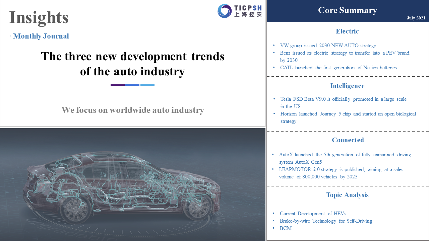
Task: Select the Intelligence section heading
Action: click(x=347, y=86)
